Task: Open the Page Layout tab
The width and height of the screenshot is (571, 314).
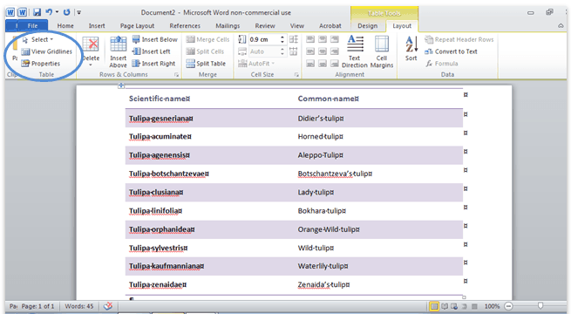Action: [137, 26]
